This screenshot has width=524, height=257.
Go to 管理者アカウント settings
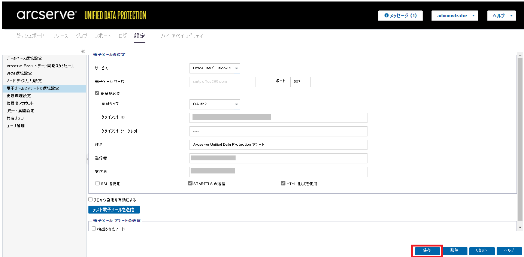click(x=44, y=103)
